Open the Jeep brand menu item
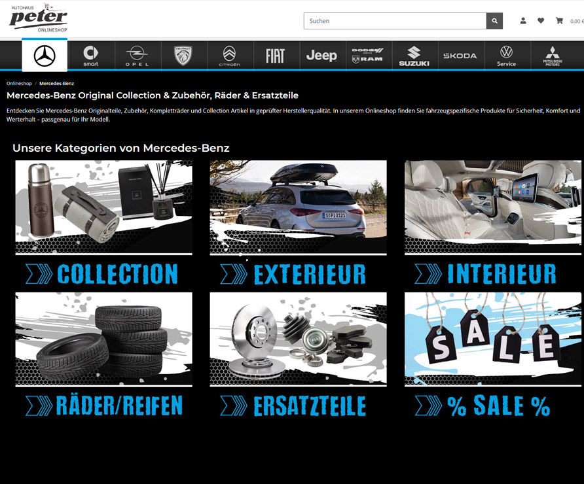This screenshot has width=584, height=484. pos(321,56)
